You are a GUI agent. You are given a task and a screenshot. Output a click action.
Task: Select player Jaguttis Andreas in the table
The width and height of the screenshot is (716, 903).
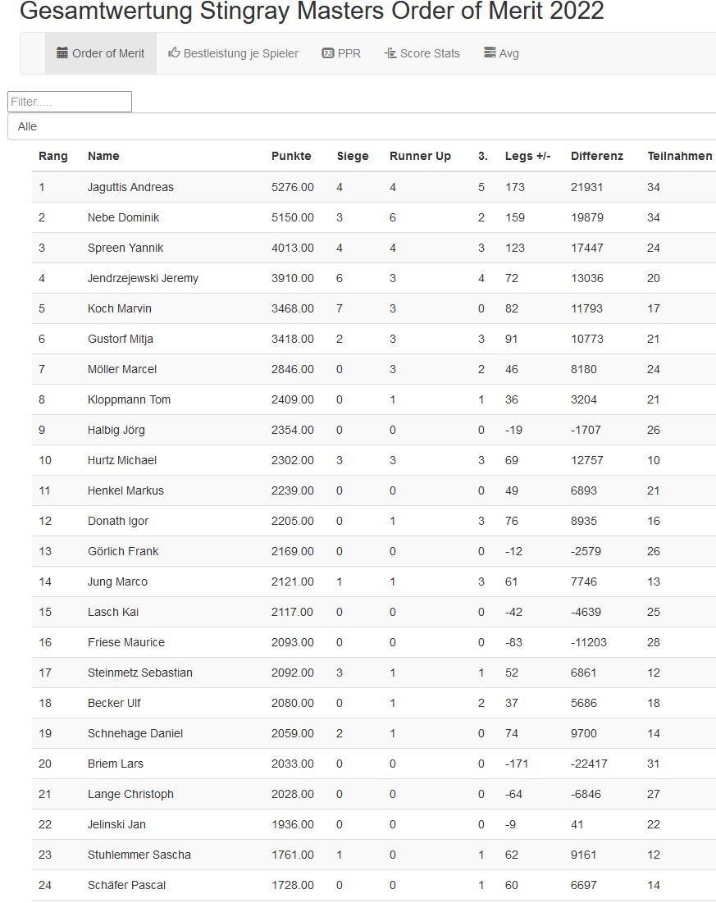click(x=130, y=187)
